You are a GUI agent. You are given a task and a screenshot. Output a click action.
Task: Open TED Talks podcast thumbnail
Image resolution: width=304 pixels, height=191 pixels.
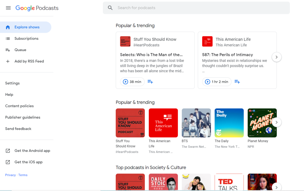pos(229,182)
